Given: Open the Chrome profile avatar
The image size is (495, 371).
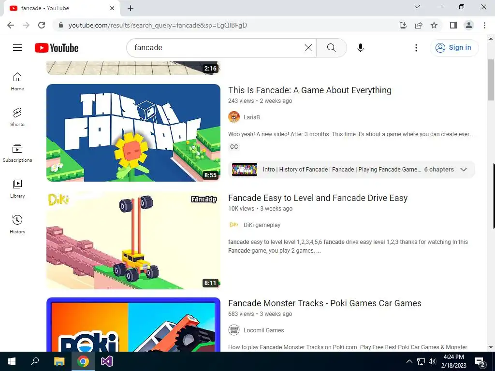Looking at the screenshot, I should click(469, 25).
